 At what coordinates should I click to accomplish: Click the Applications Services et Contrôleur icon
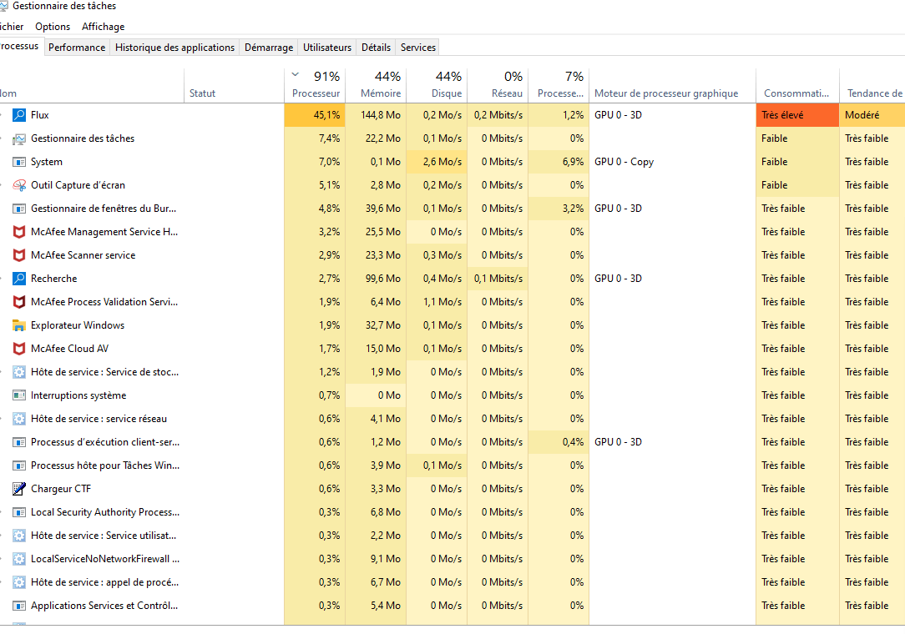click(19, 606)
